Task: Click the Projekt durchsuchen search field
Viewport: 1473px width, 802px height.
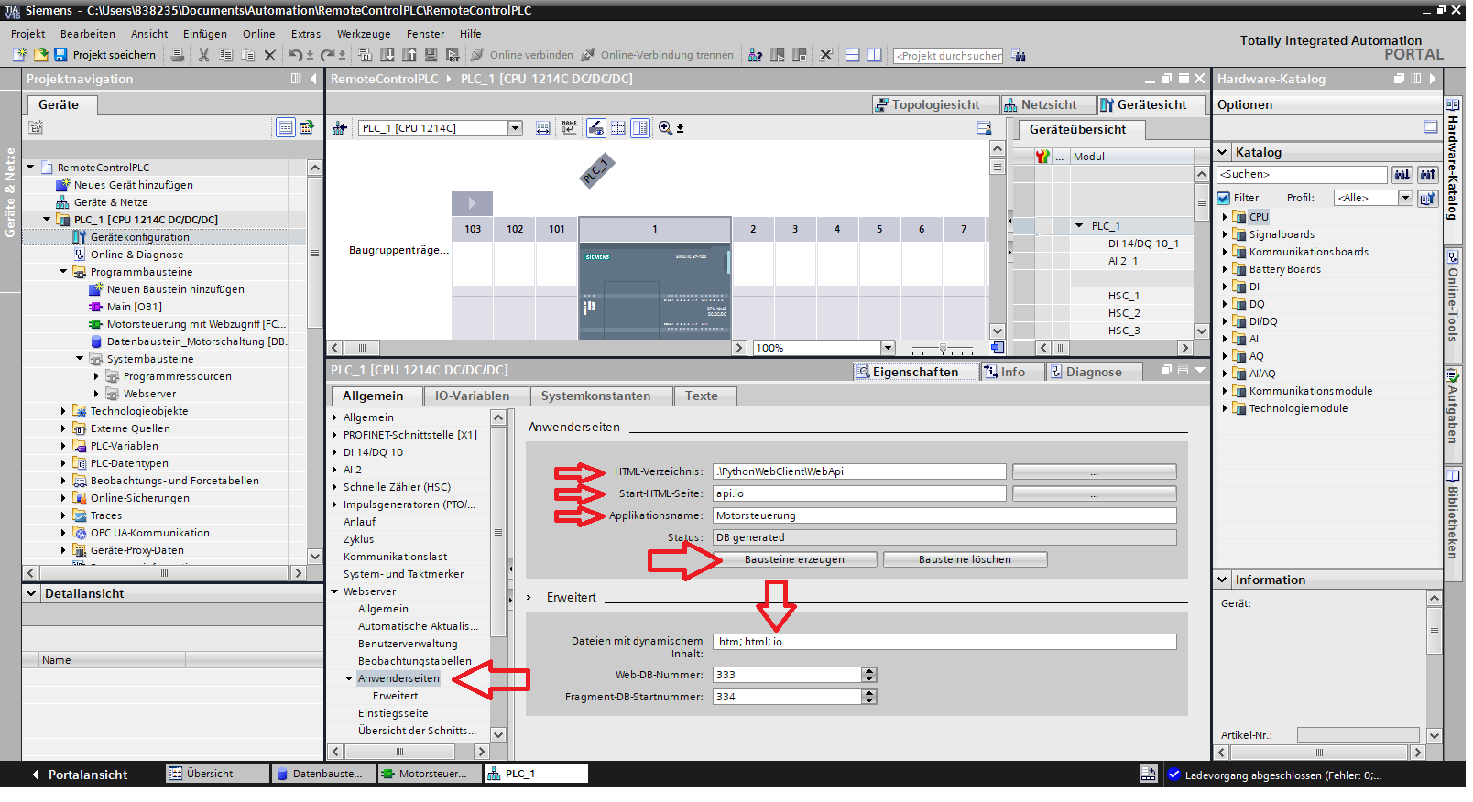Action: point(948,56)
